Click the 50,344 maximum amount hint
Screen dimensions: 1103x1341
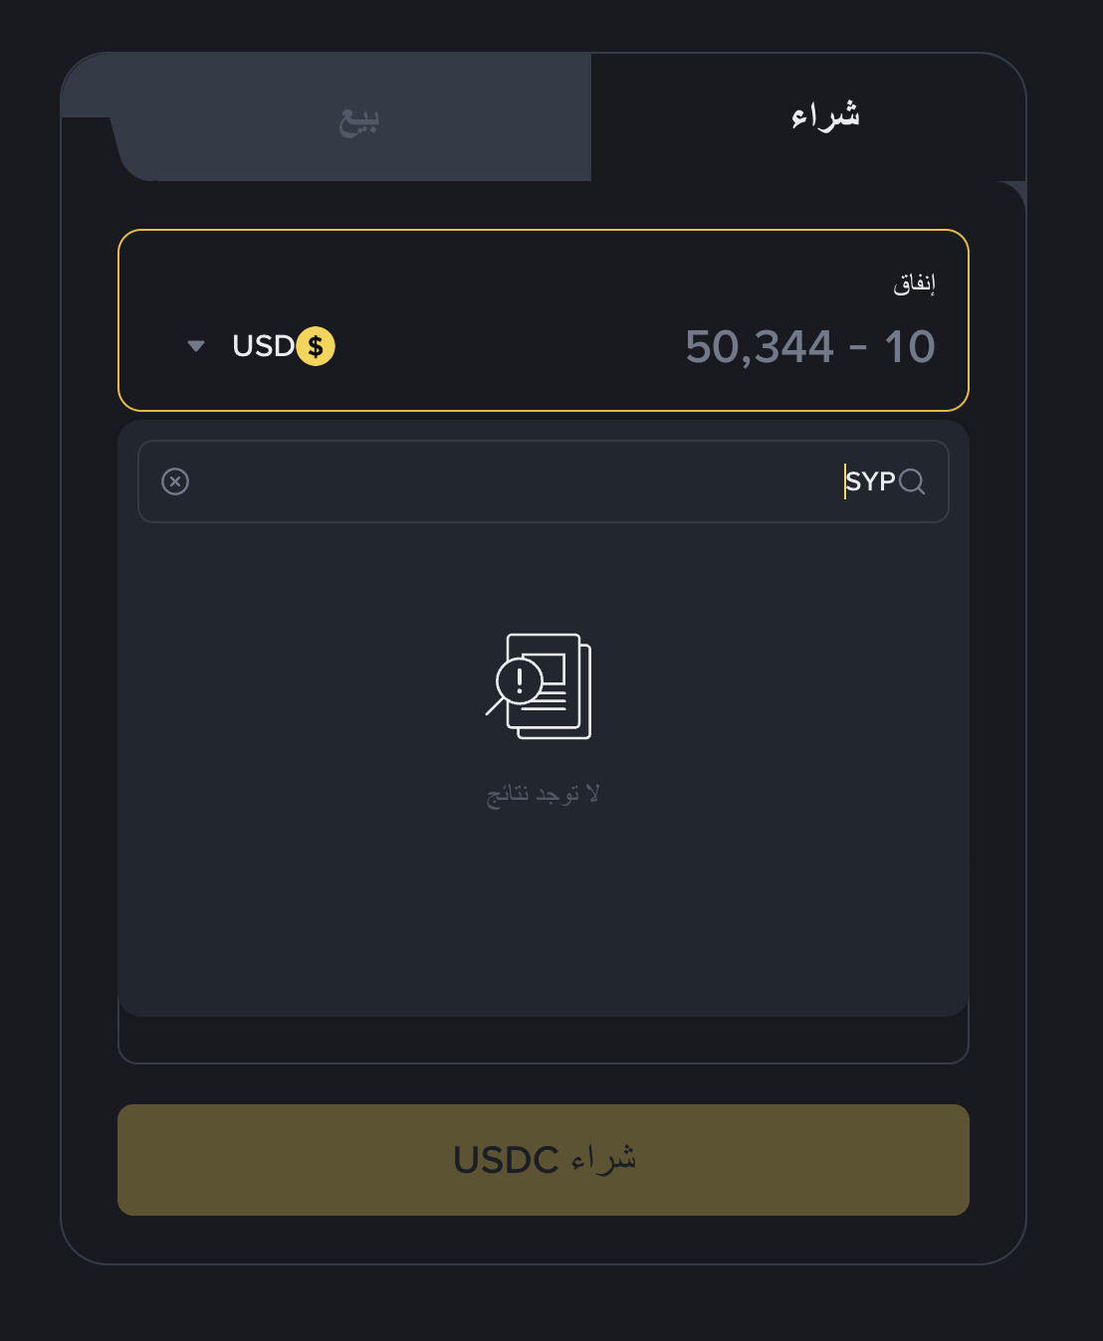[x=760, y=347]
